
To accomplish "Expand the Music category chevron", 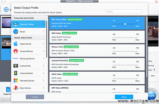I will pyautogui.click(x=44, y=31).
